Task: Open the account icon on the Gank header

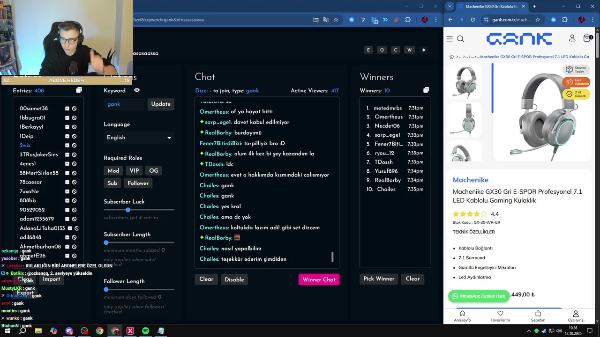Action: pos(572,38)
